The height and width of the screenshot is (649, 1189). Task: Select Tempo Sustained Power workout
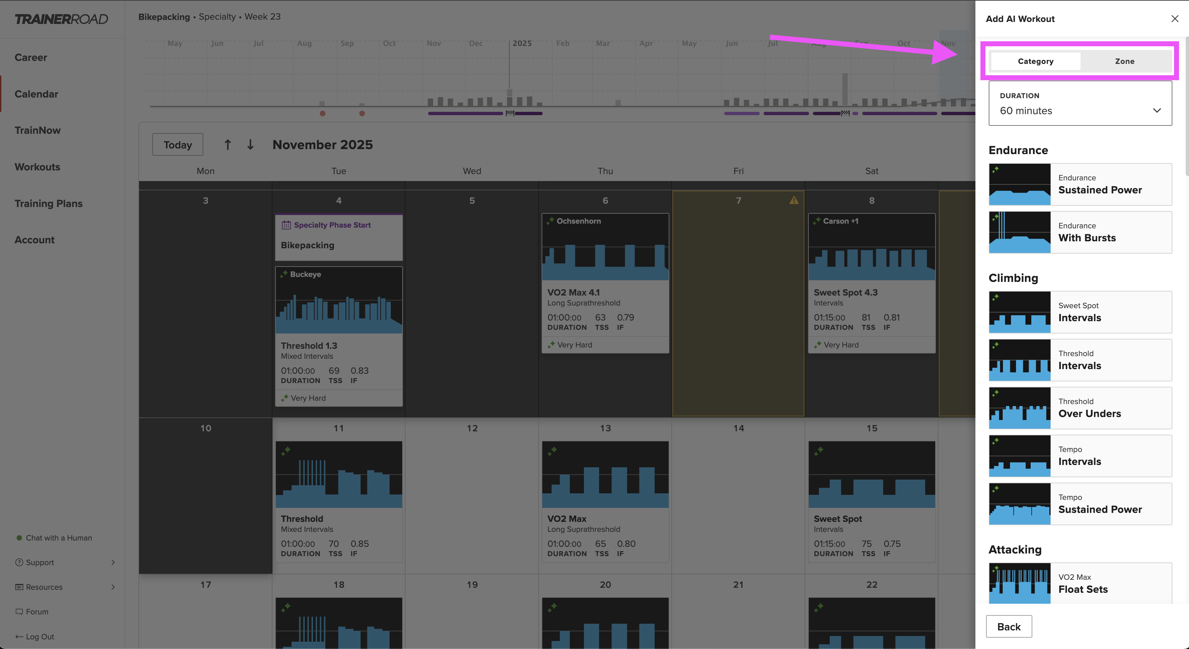(x=1080, y=504)
